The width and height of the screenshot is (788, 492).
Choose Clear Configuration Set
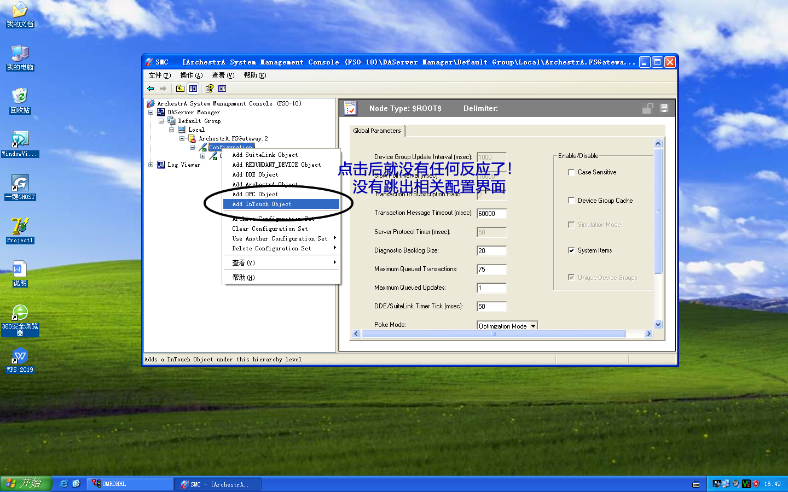pos(281,229)
